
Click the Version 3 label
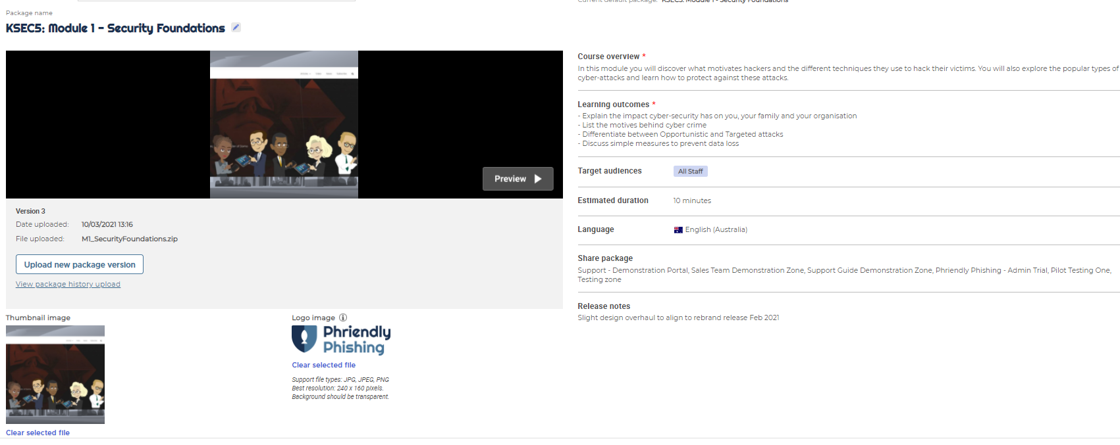[x=30, y=211]
